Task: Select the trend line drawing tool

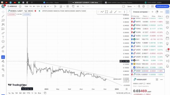Action: (3, 16)
